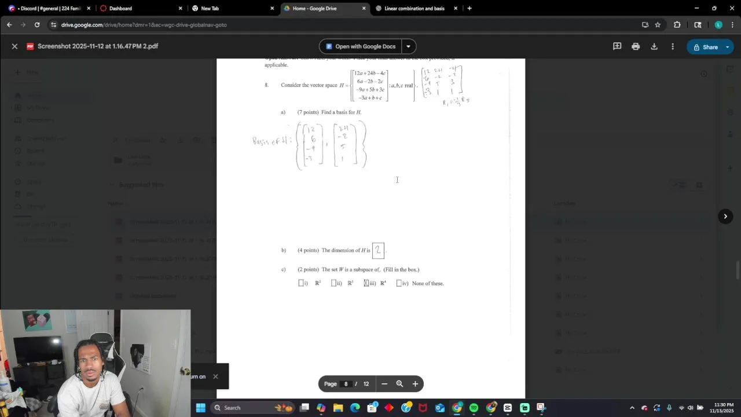Image resolution: width=741 pixels, height=417 pixels.
Task: Open Windows Start menu
Action: [x=200, y=408]
